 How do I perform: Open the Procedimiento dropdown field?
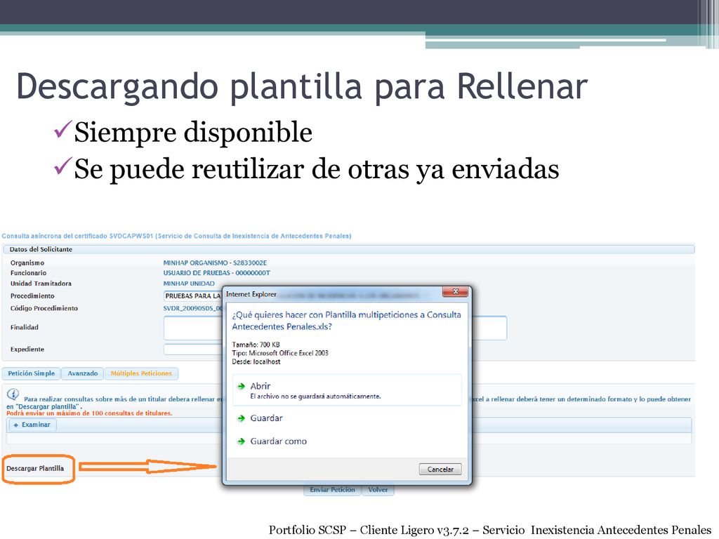point(193,296)
